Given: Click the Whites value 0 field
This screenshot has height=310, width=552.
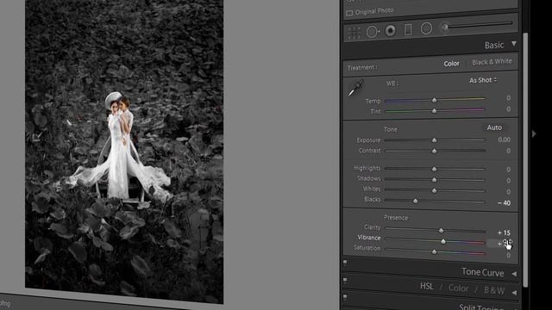Looking at the screenshot, I should click(508, 191).
